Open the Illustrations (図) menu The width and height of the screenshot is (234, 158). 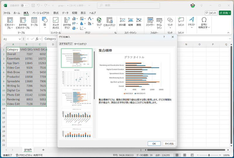(x=45, y=23)
